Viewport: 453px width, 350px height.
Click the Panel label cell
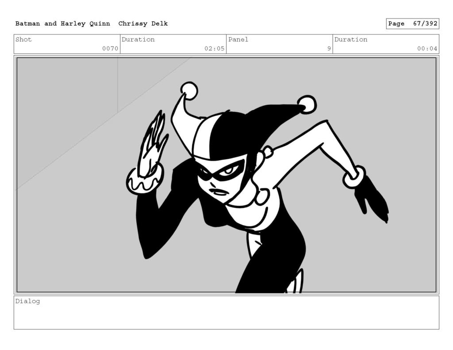[280, 44]
